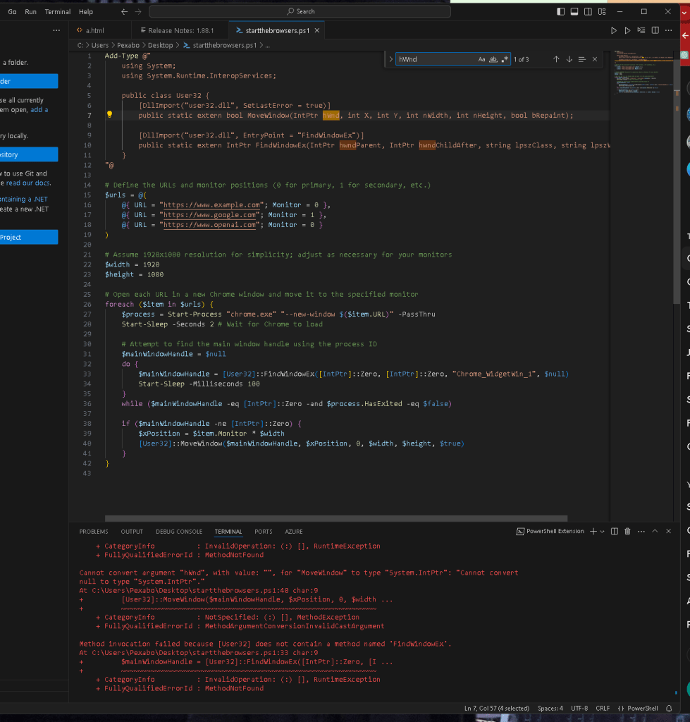The width and height of the screenshot is (690, 722).
Task: Click the second play icon in the editor toolbar
Action: pos(627,30)
